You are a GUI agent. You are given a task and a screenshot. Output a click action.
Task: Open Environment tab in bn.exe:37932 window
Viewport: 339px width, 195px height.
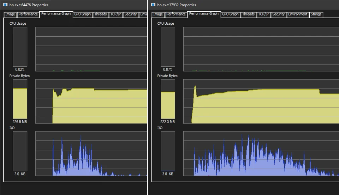click(298, 14)
